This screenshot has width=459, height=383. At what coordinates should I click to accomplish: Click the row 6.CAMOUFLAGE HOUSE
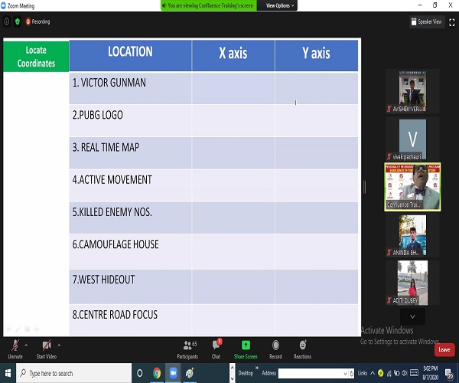tap(213, 251)
